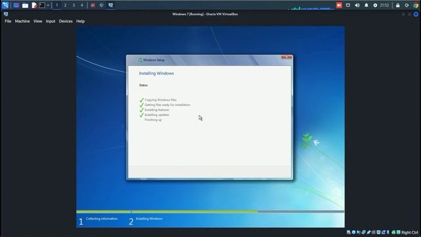
Task: Click the display status indicator icon
Action: [378, 232]
